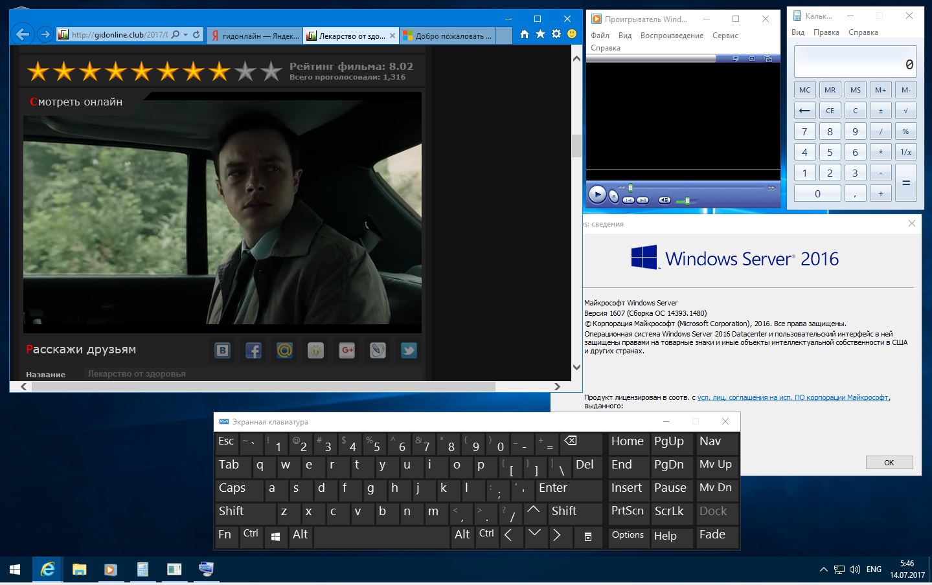
Task: Click CE button in Calculator
Action: tap(830, 111)
